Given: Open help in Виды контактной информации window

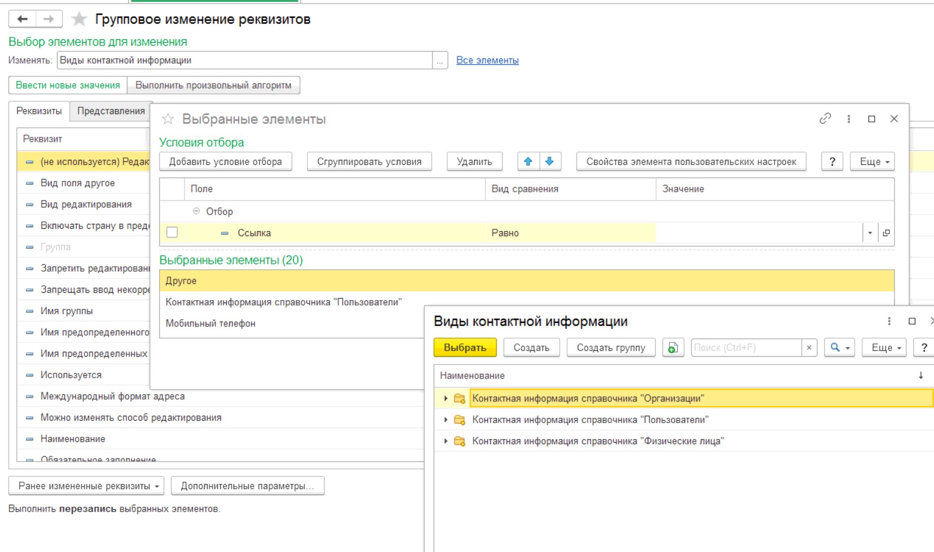Looking at the screenshot, I should coord(924,347).
